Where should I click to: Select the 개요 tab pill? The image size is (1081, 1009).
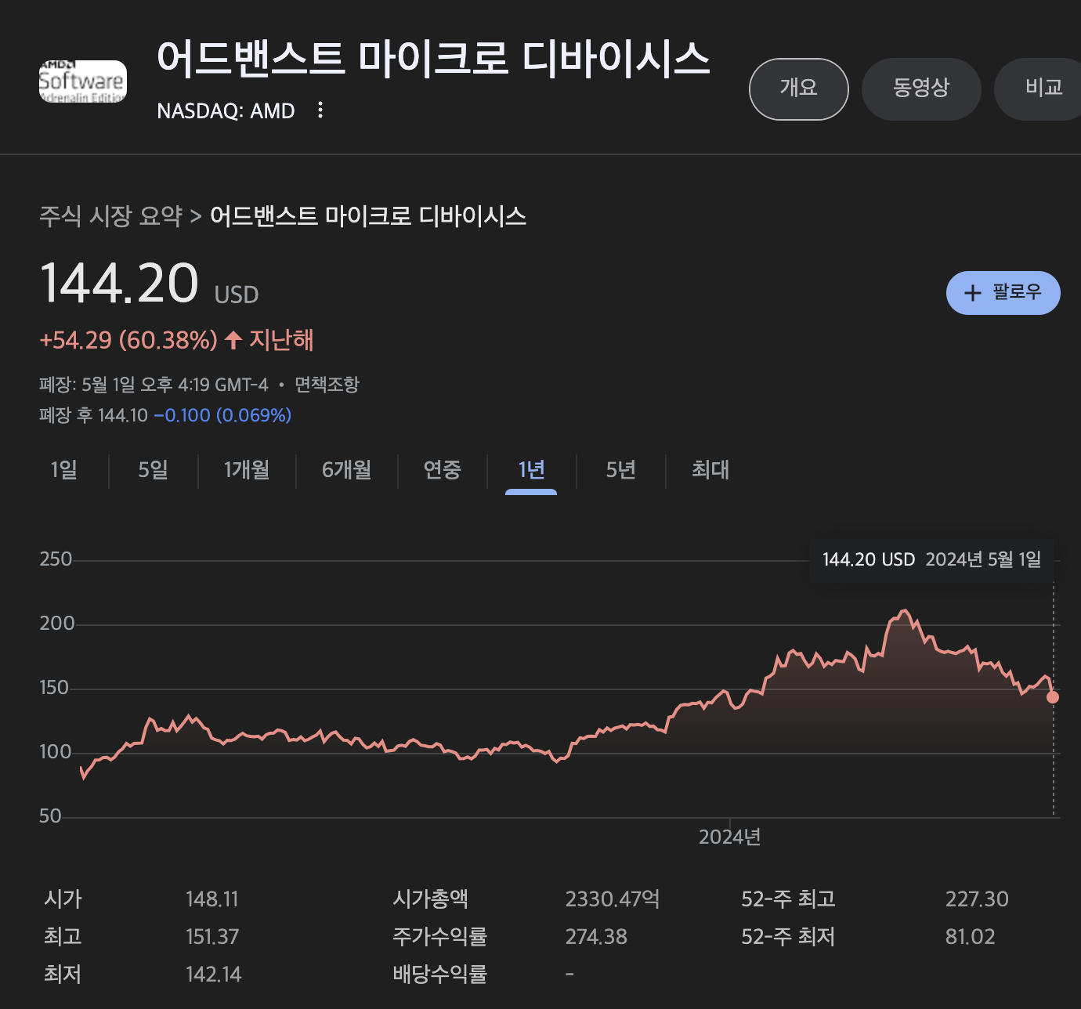click(799, 89)
